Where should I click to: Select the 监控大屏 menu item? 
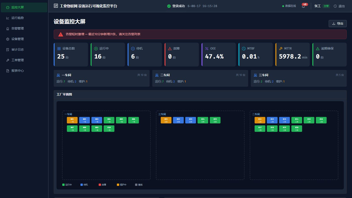[24, 7]
